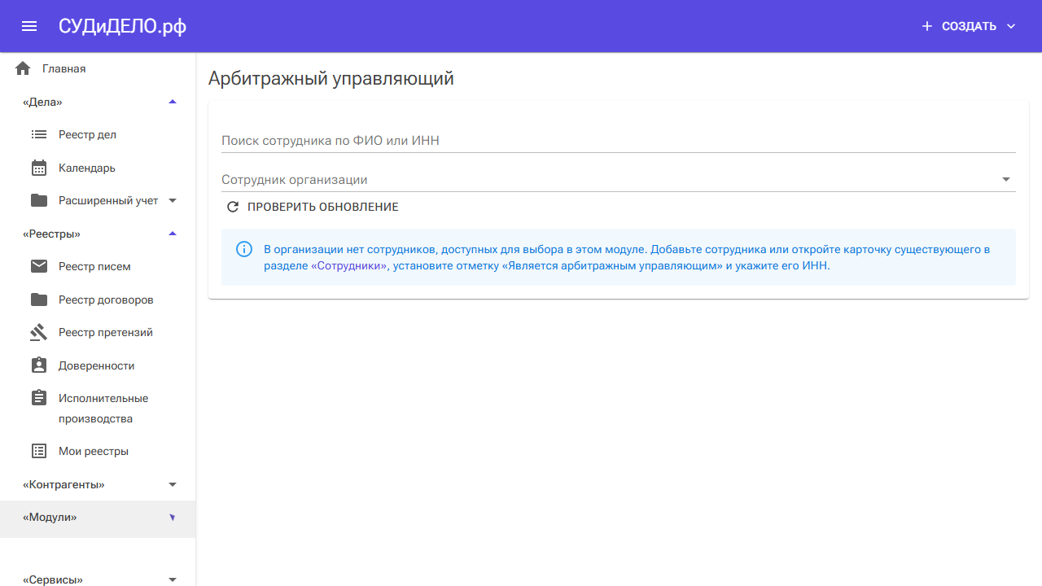Open Доверенности menu item

coord(98,365)
